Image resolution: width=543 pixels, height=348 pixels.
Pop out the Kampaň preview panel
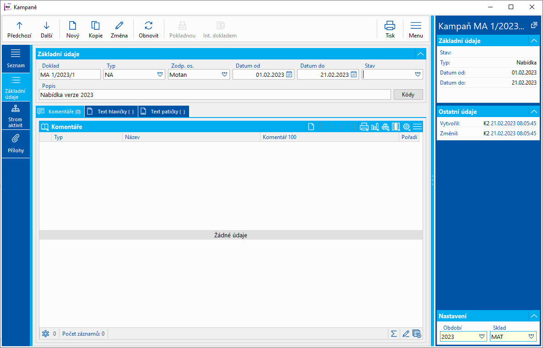pyautogui.click(x=534, y=25)
